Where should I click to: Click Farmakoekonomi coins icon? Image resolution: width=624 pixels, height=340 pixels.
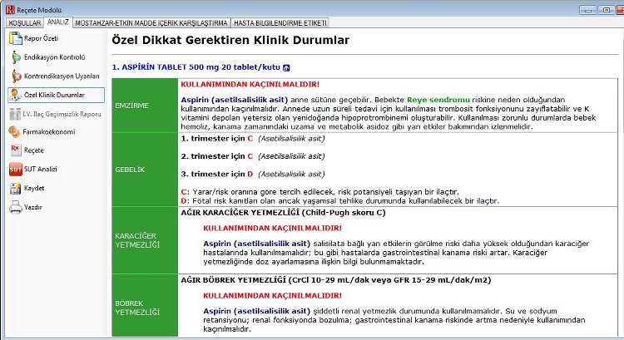(14, 131)
